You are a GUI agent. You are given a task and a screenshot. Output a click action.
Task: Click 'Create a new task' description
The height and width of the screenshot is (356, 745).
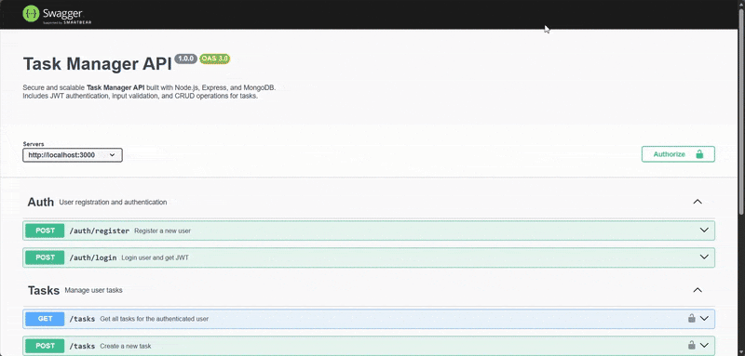126,346
